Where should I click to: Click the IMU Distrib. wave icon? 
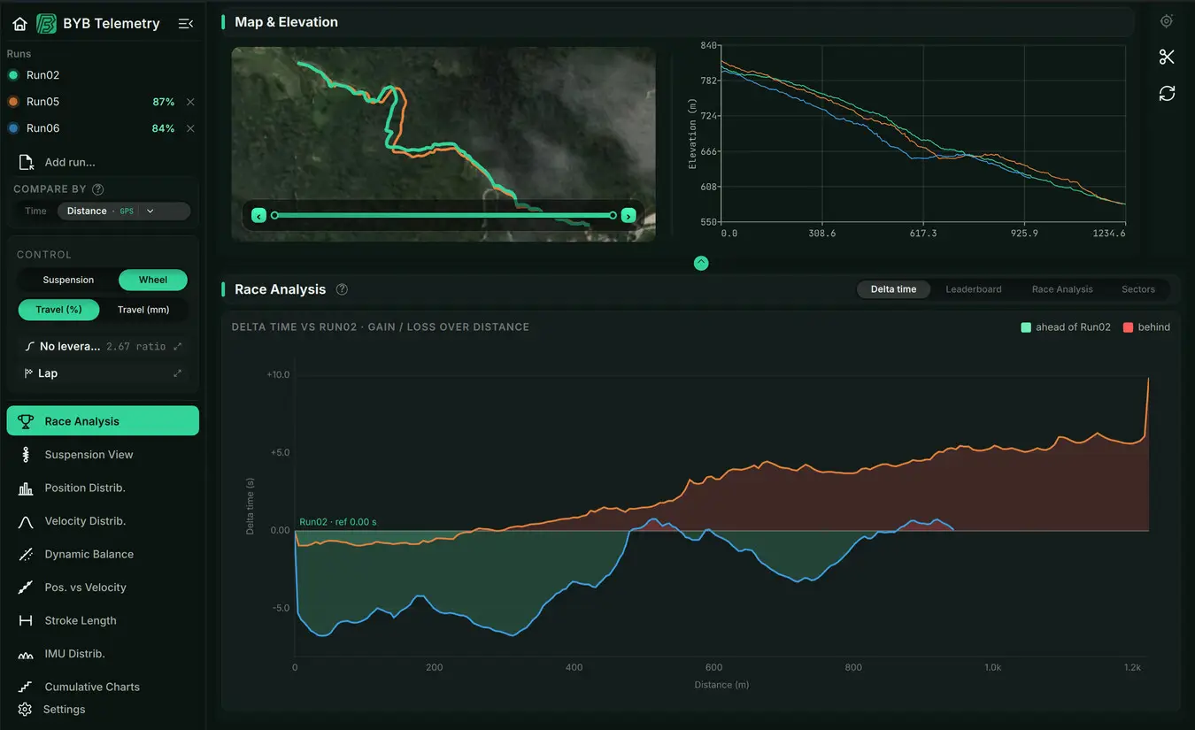pyautogui.click(x=26, y=654)
